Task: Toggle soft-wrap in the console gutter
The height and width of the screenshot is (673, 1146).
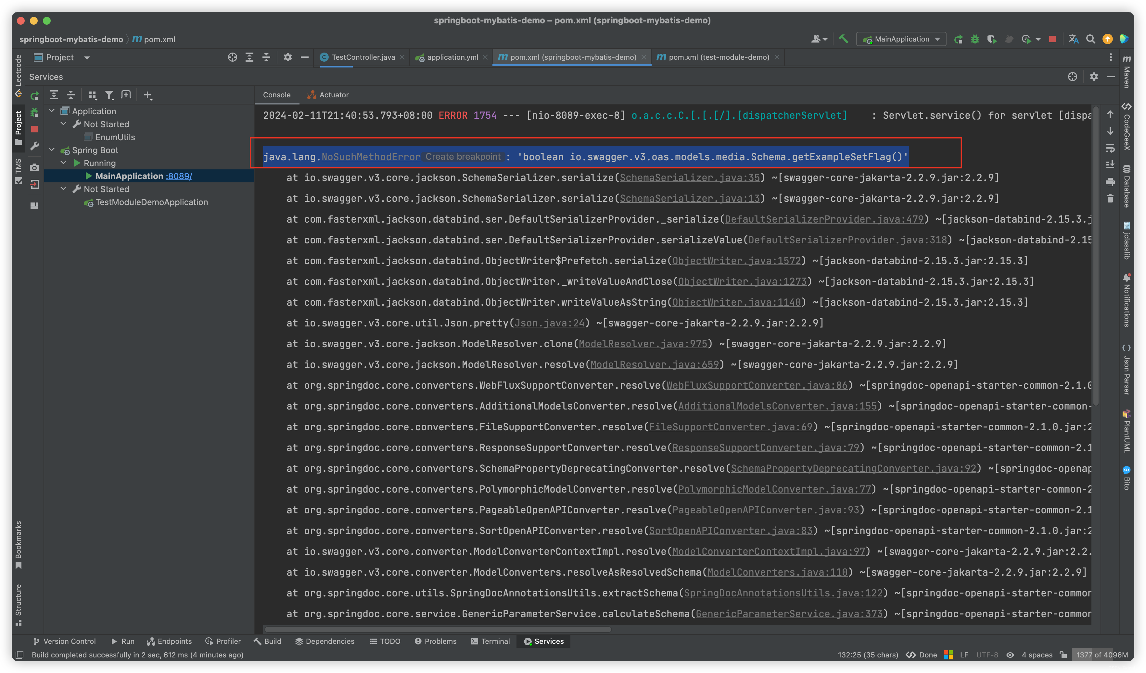Action: [1110, 148]
